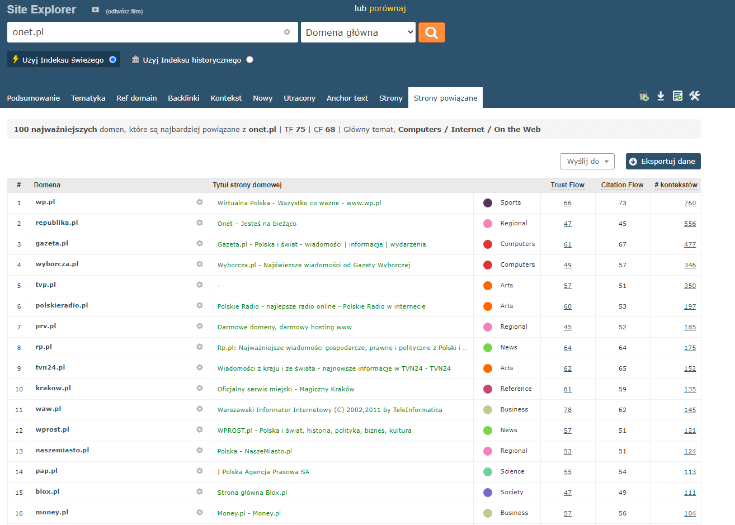Sort by the Citation Flow column header

(622, 185)
